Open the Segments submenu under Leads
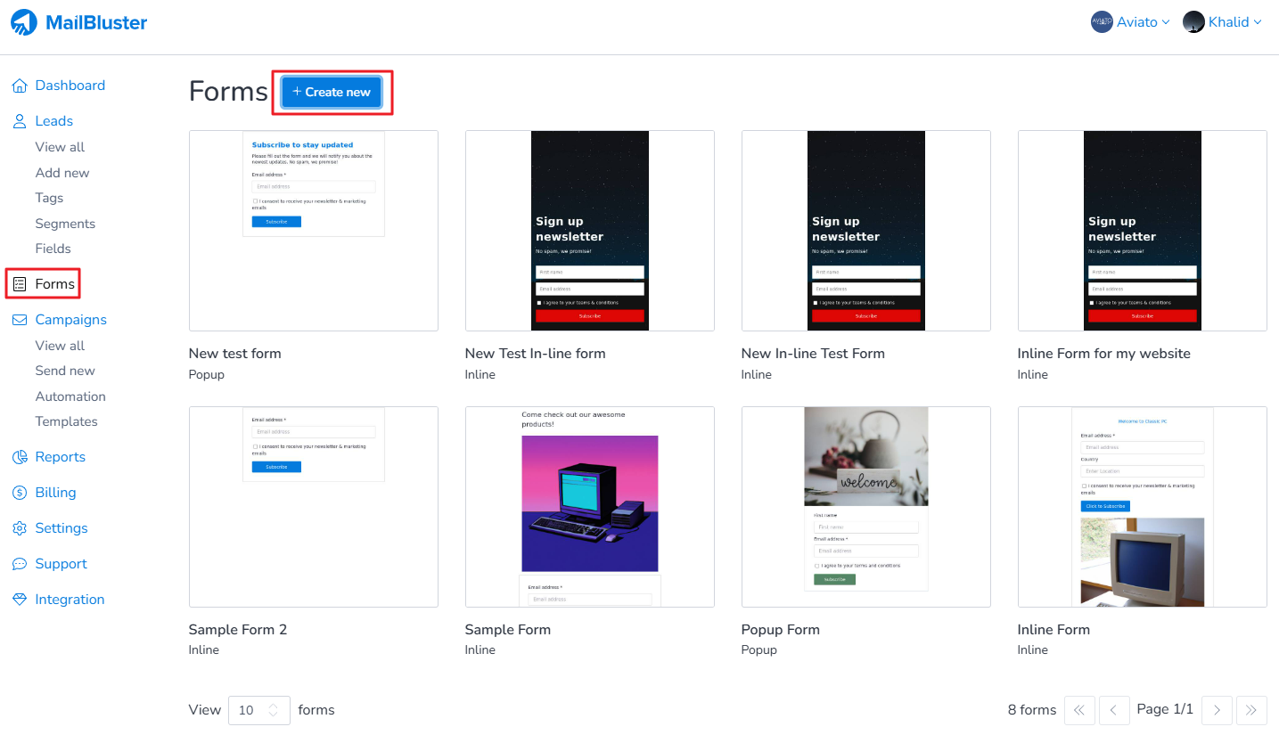The image size is (1279, 735). click(x=65, y=224)
